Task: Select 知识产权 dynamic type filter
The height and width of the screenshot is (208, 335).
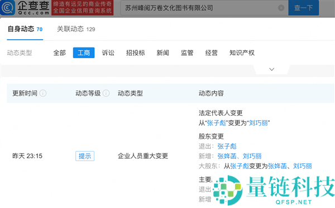Action: point(242,53)
